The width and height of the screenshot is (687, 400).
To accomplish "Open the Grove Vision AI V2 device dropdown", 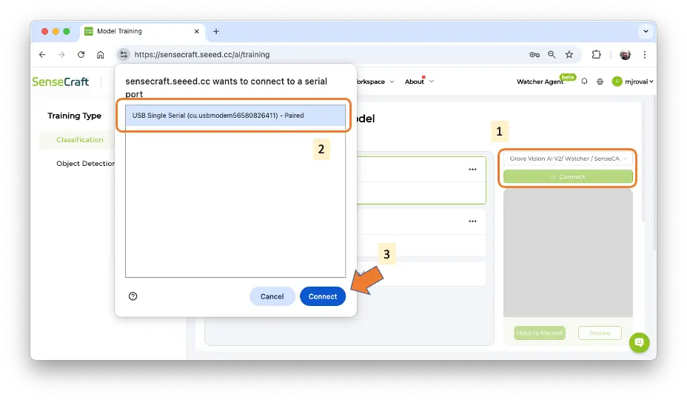I will 568,159.
